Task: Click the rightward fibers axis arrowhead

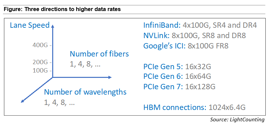Action: (110, 77)
